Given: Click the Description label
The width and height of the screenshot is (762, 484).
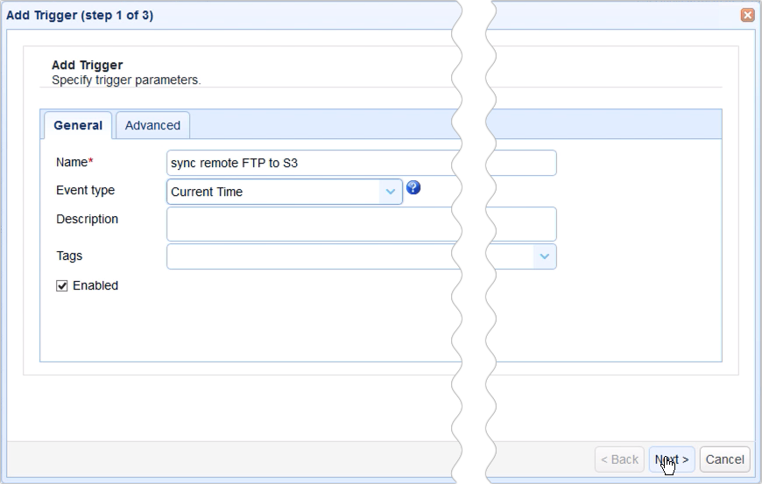Looking at the screenshot, I should tap(87, 219).
